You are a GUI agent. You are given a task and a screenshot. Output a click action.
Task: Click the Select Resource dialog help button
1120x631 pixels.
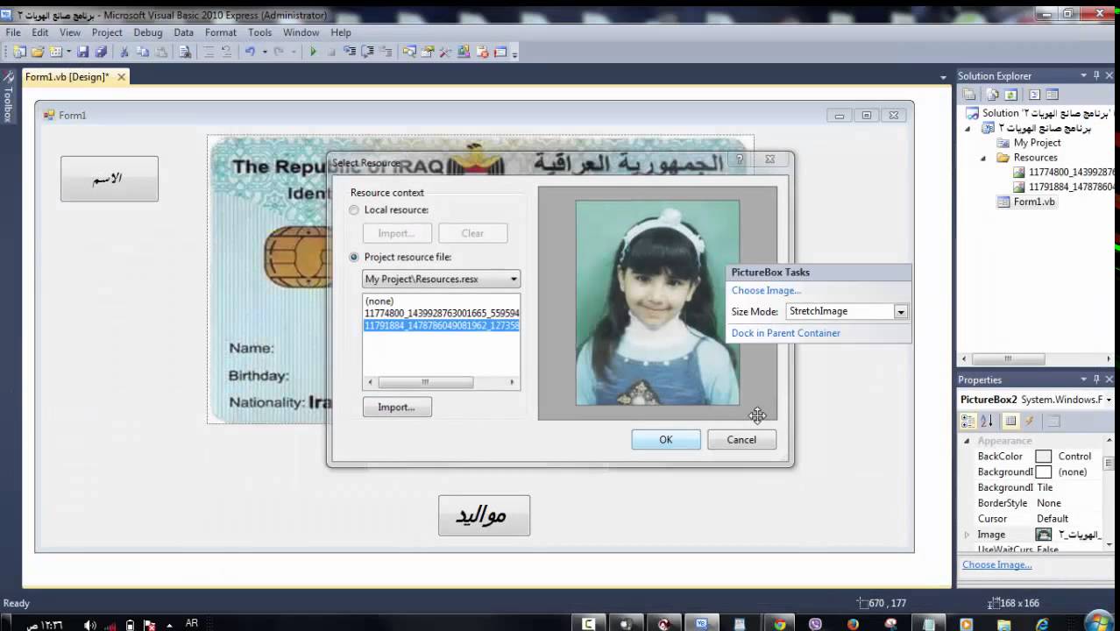(x=739, y=160)
